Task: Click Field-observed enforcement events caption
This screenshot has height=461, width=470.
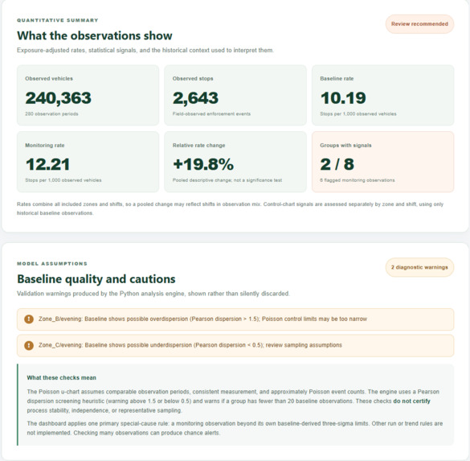Action: click(211, 114)
